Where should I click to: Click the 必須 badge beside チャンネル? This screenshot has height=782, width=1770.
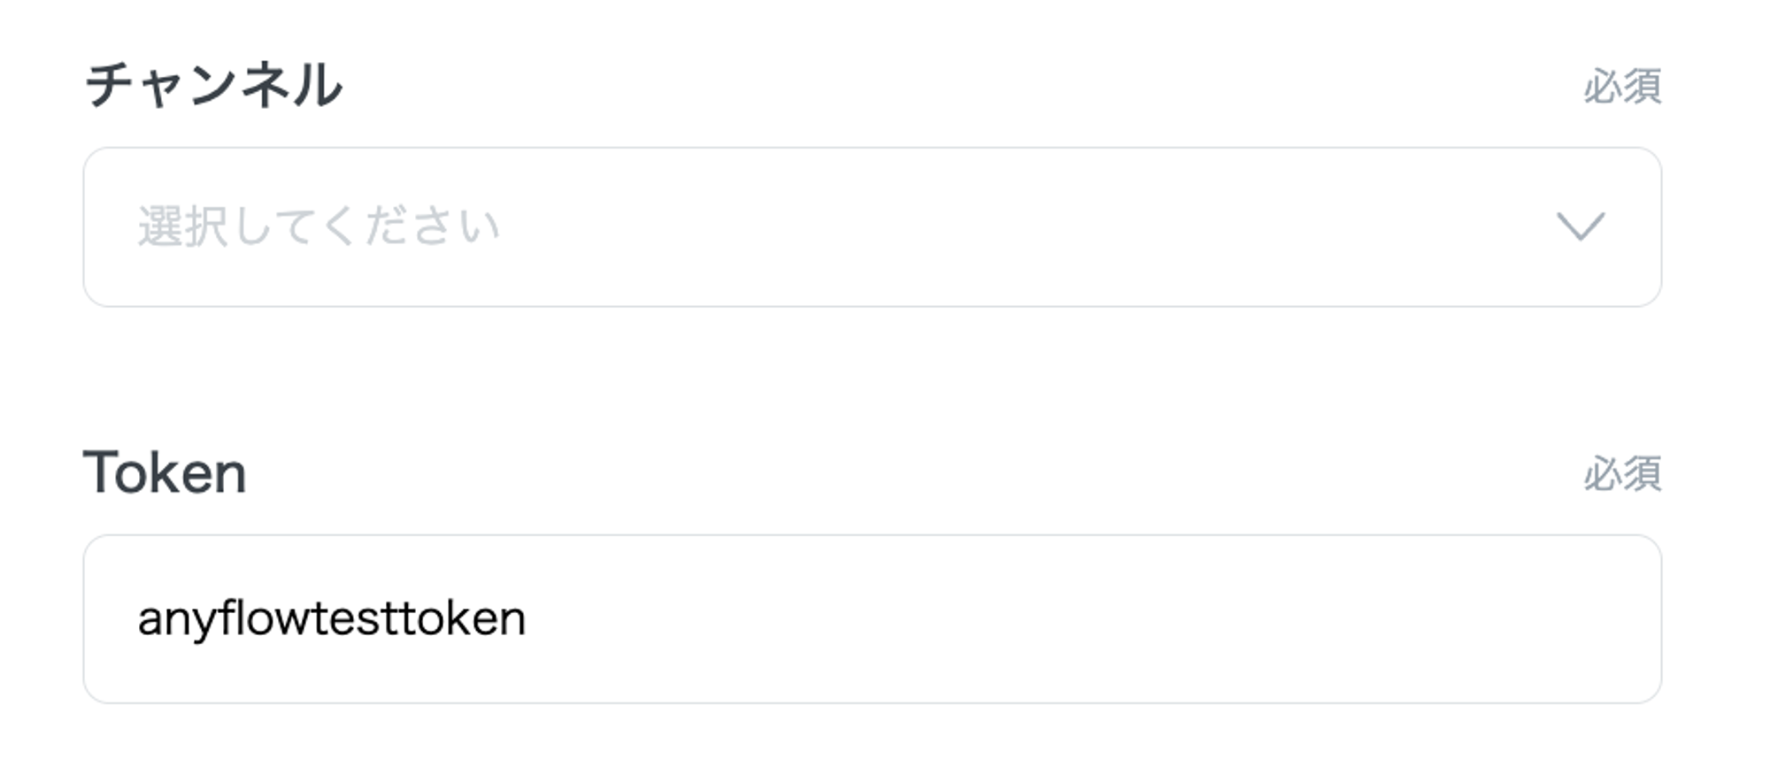click(1621, 87)
